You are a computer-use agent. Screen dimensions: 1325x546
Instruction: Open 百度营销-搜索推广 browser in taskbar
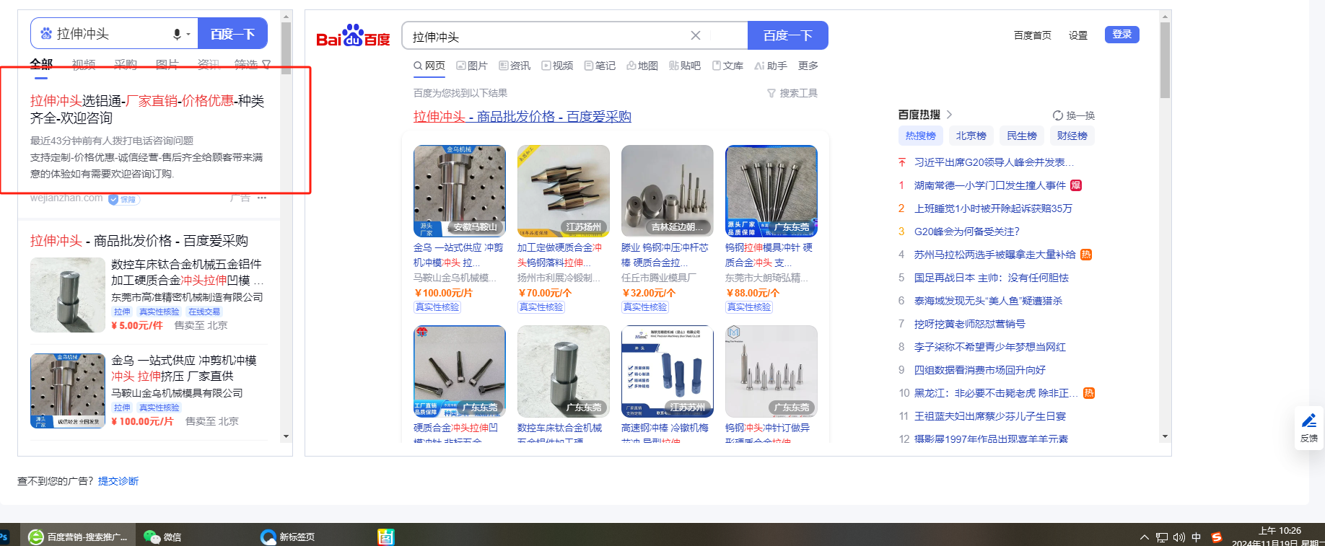click(x=78, y=537)
